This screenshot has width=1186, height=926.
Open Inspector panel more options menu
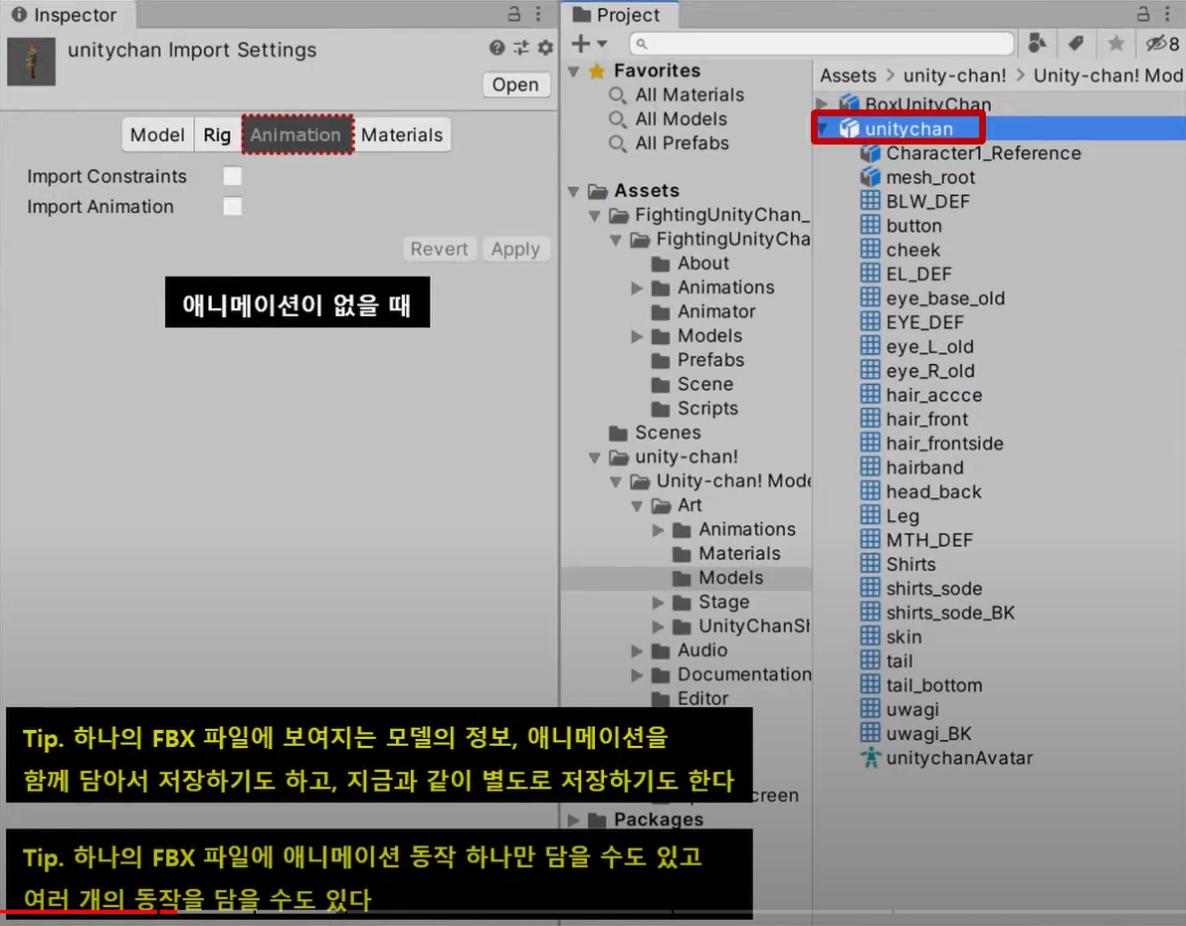(x=538, y=14)
